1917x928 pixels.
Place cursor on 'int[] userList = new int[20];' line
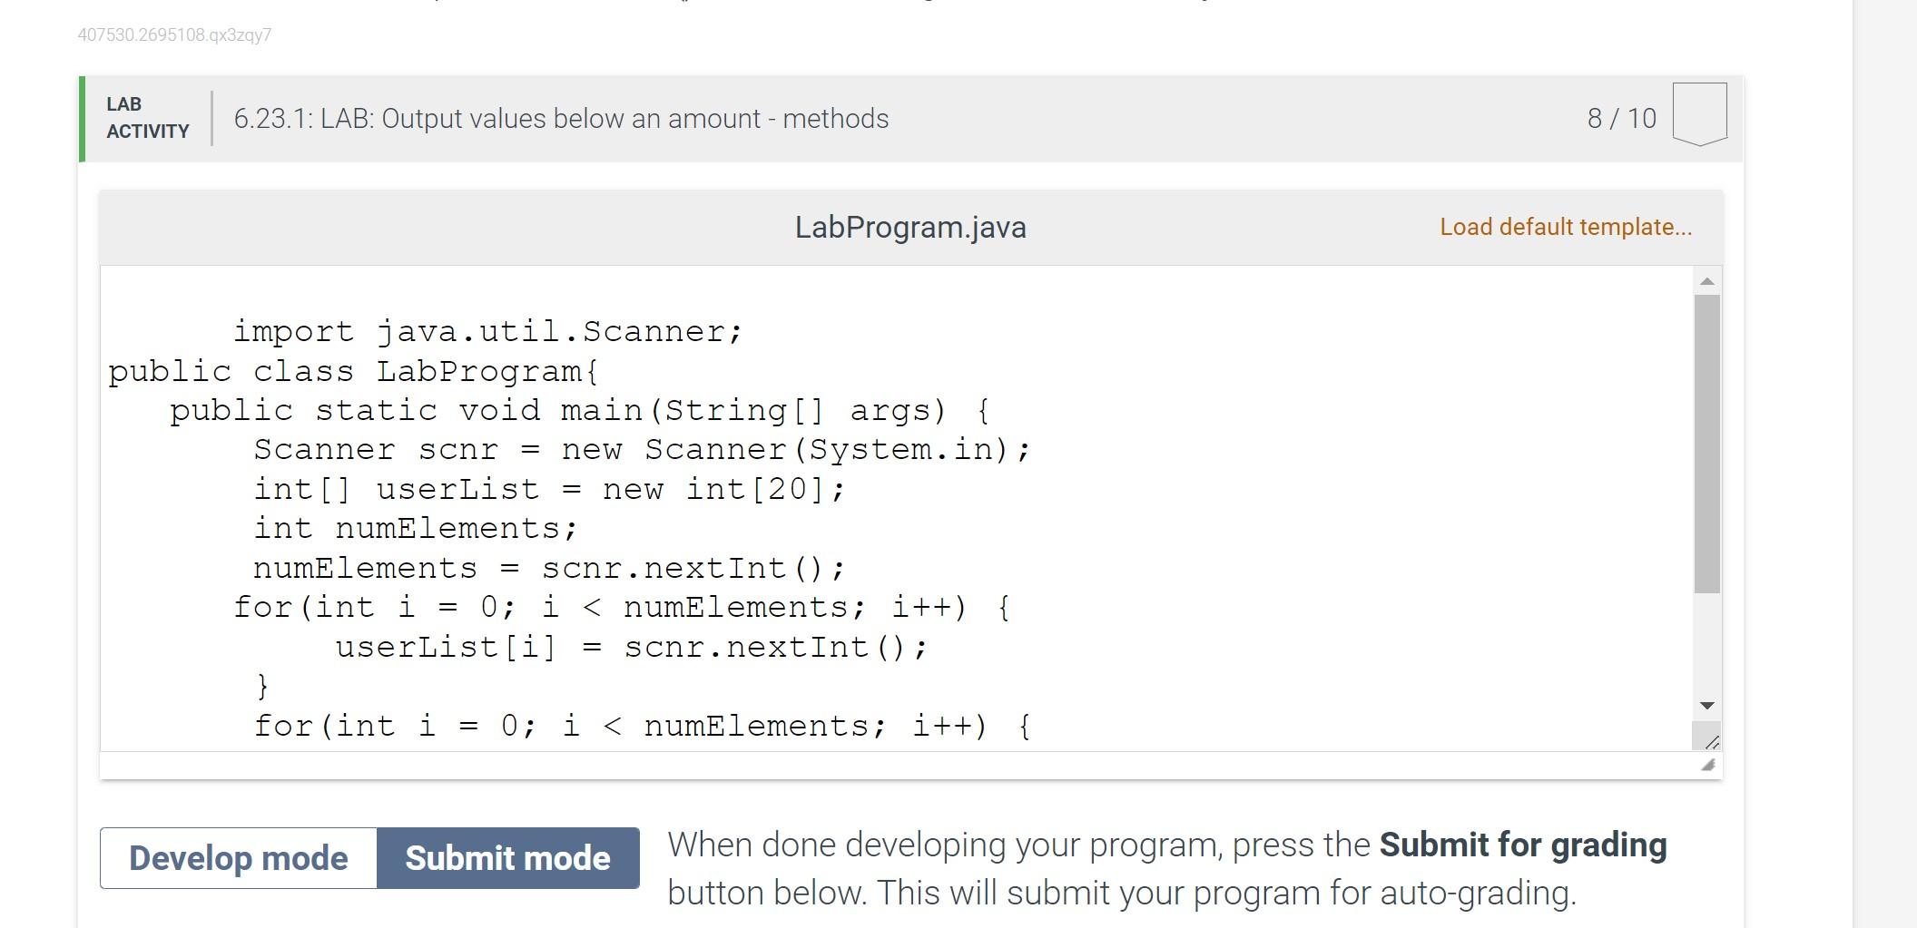[549, 490]
